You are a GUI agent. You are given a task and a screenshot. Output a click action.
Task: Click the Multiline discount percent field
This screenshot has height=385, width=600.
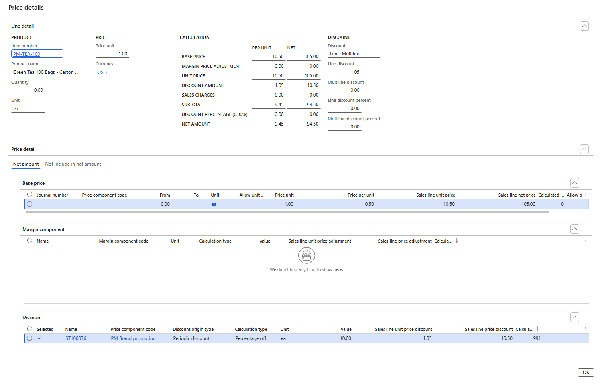tap(344, 127)
